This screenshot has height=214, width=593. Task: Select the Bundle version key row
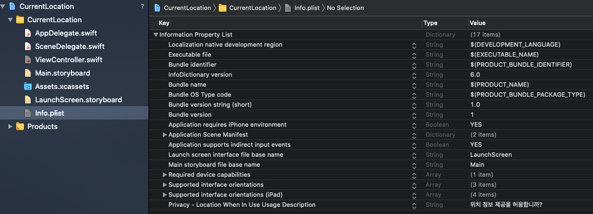coord(190,115)
